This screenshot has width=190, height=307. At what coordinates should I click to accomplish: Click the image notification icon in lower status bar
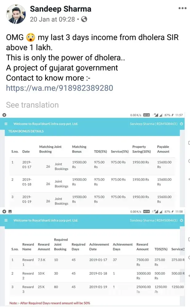coord(10,212)
